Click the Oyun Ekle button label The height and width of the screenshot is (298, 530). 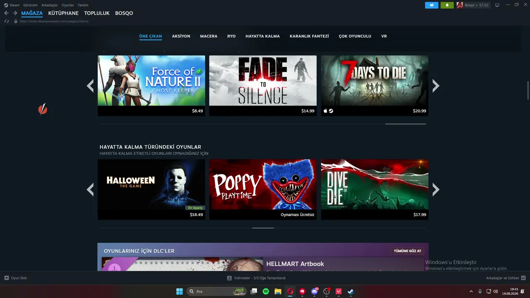point(19,278)
